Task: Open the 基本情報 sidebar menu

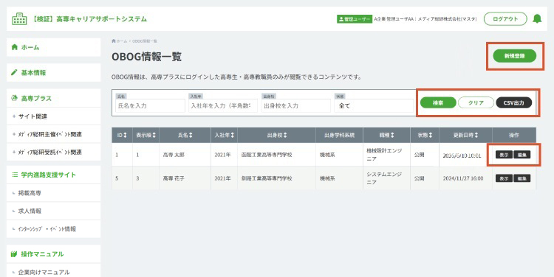Action: (53, 73)
